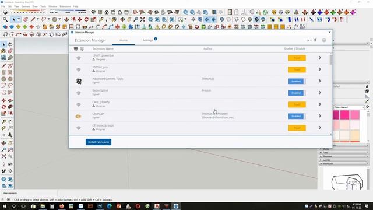Pick the Eraser tool in the top toolbar
This screenshot has height=210, width=373.
click(26, 19)
